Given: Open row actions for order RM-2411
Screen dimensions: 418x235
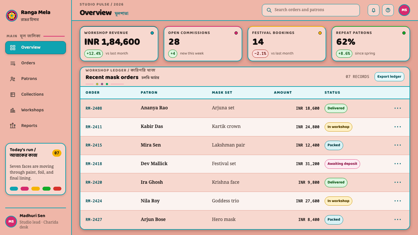Looking at the screenshot, I should 398,127.
